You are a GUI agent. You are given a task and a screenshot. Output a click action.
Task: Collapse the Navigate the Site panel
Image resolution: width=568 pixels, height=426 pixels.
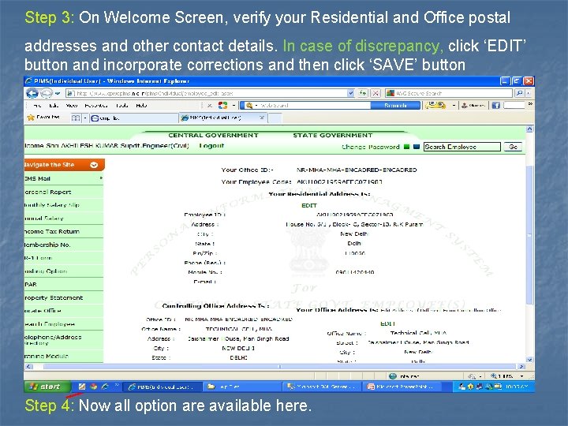[94, 165]
